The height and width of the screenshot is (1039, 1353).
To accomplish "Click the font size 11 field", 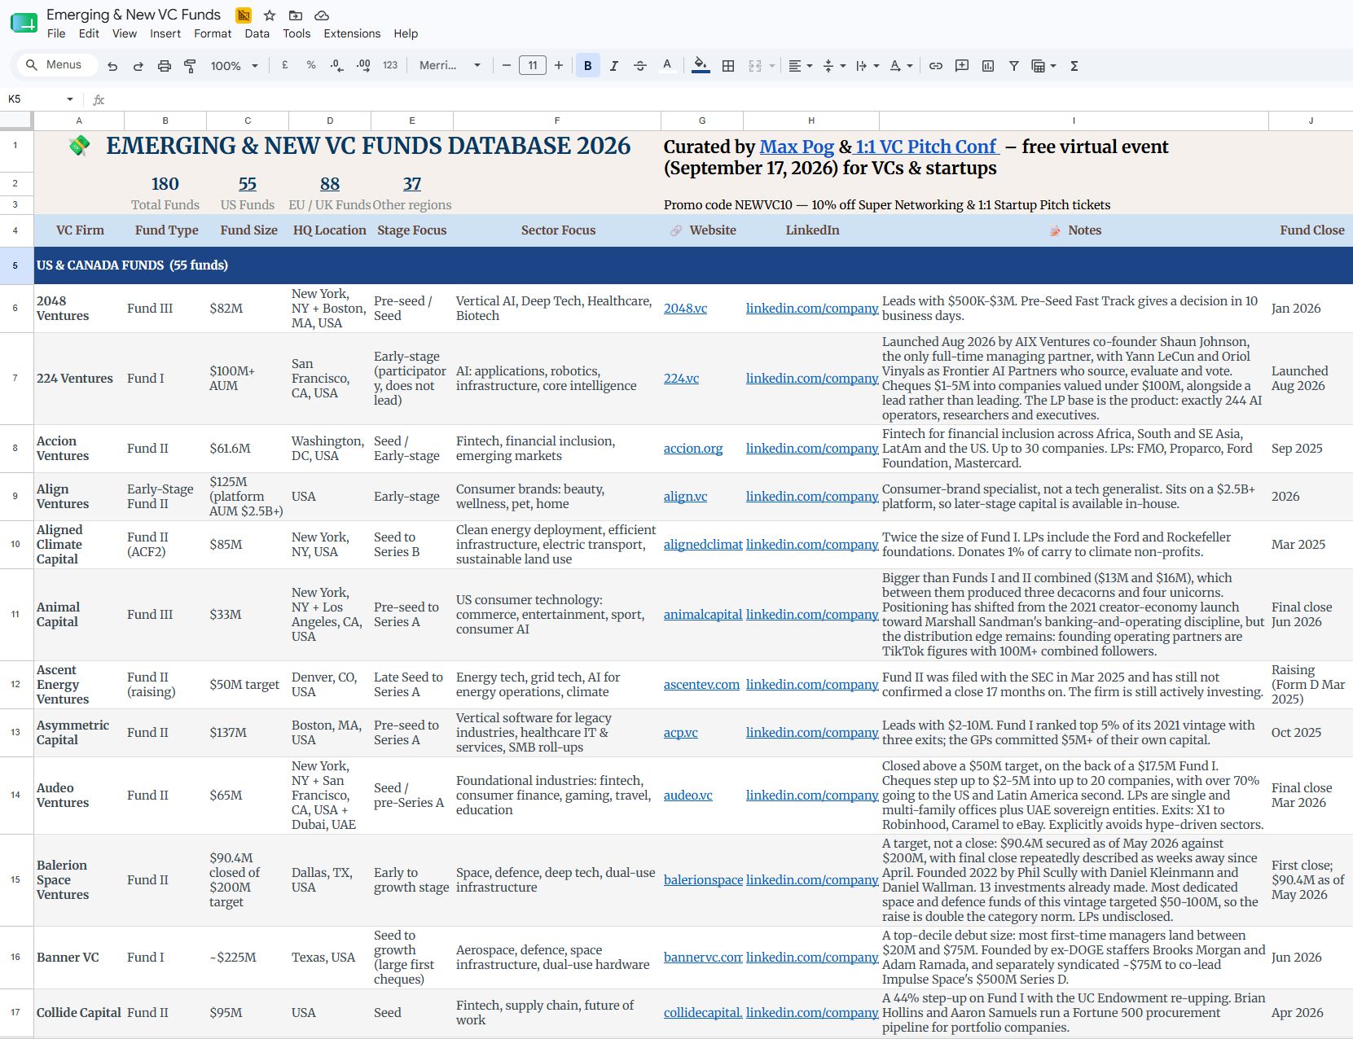I will (x=533, y=66).
